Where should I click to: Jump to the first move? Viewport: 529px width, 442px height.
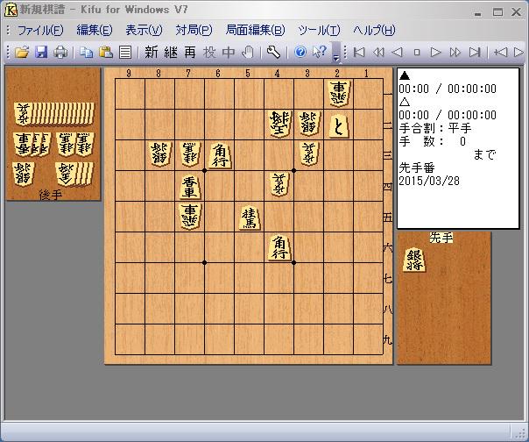358,53
